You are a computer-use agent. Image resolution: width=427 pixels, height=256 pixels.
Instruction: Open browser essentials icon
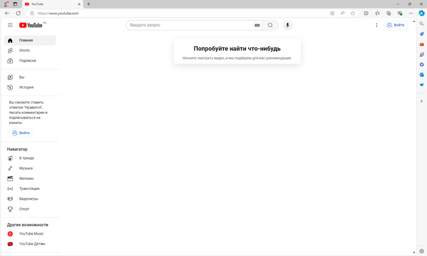(400, 13)
